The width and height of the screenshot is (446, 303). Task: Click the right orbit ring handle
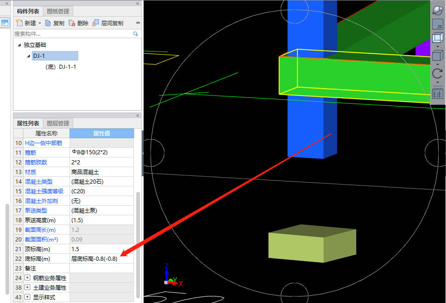point(435,153)
